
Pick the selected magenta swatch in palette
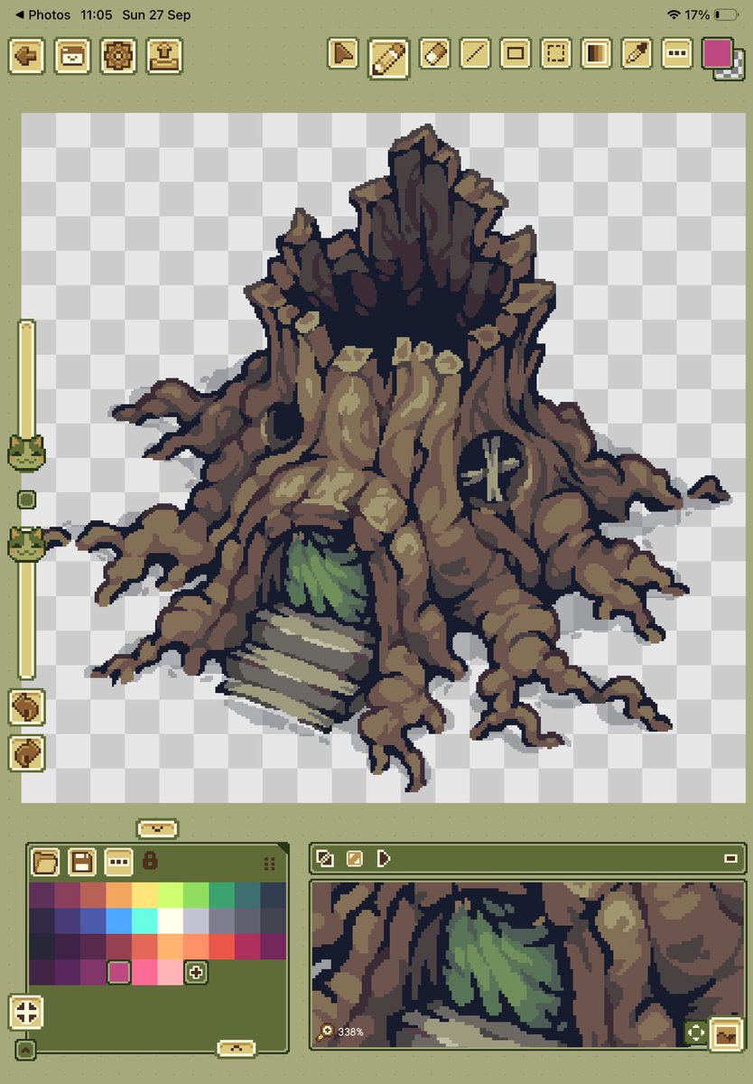tap(119, 972)
